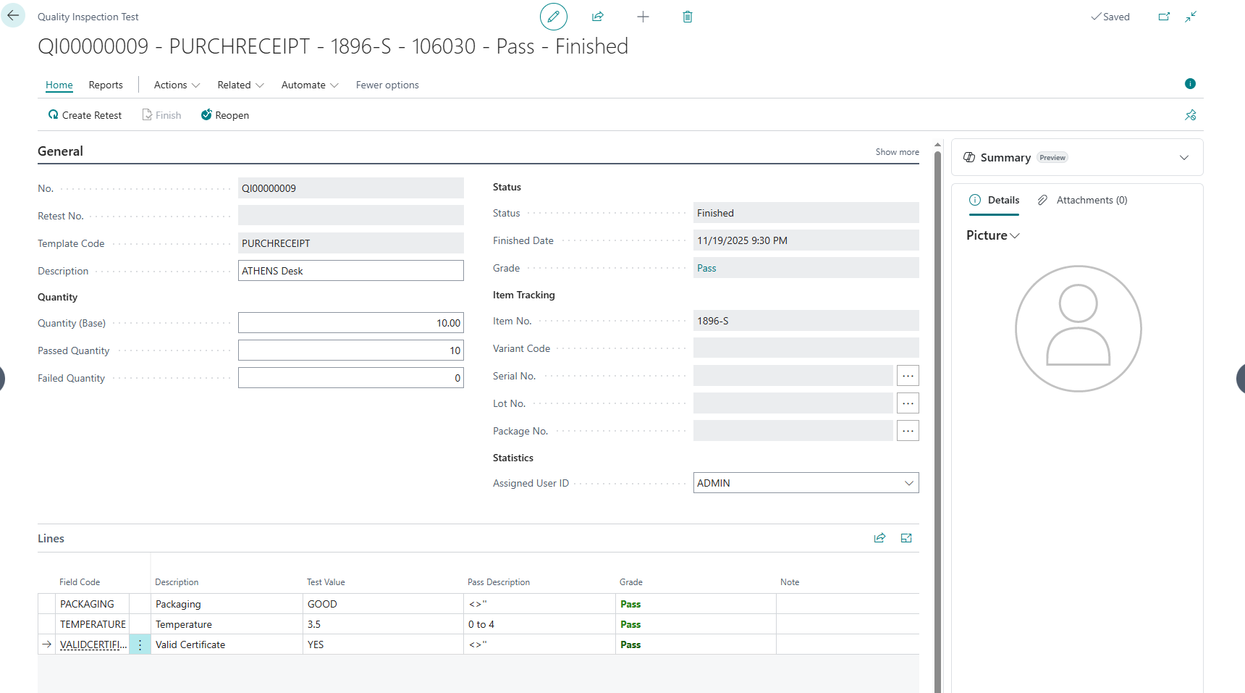
Task: Open row options for VALIDCERTIFI line
Action: tap(140, 644)
